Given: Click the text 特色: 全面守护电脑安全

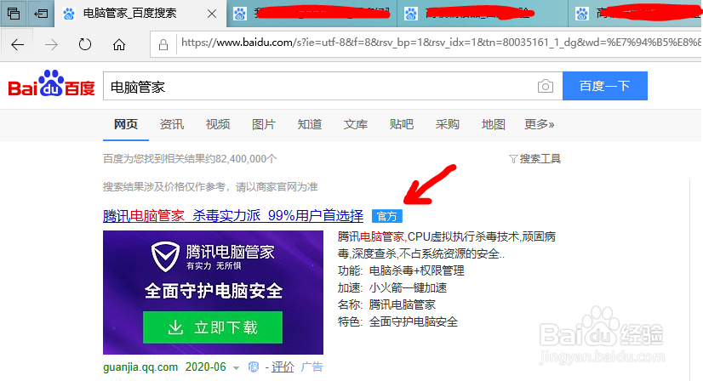Looking at the screenshot, I should [397, 321].
